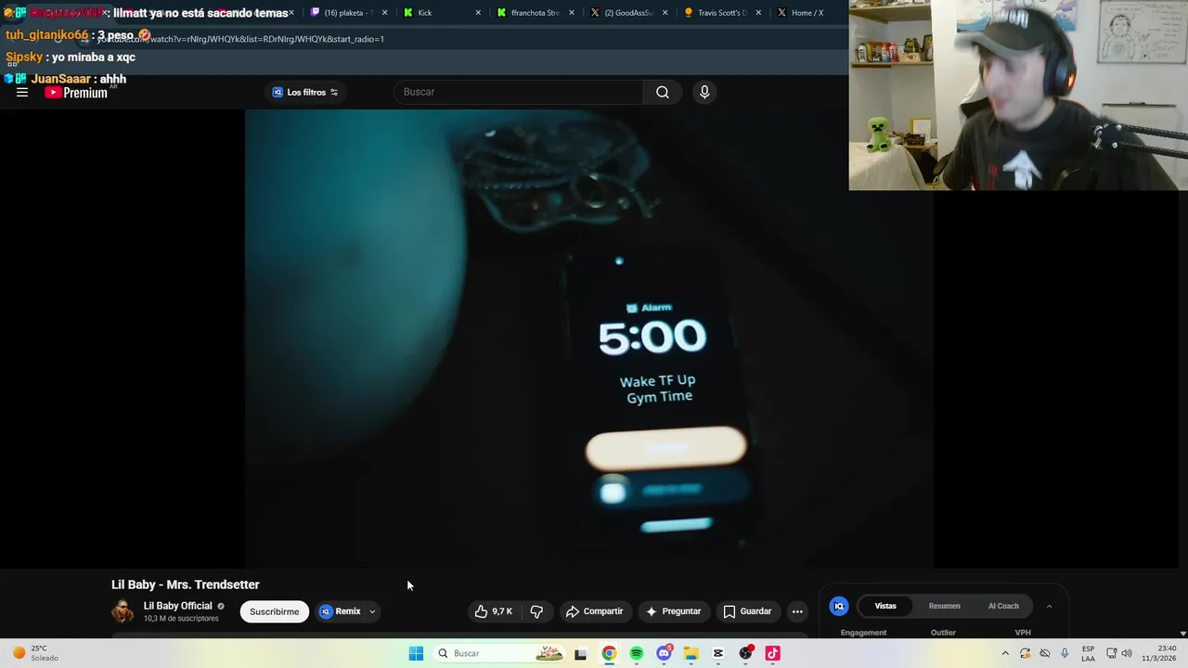Click the Remix button
The width and height of the screenshot is (1188, 668).
[x=341, y=611]
